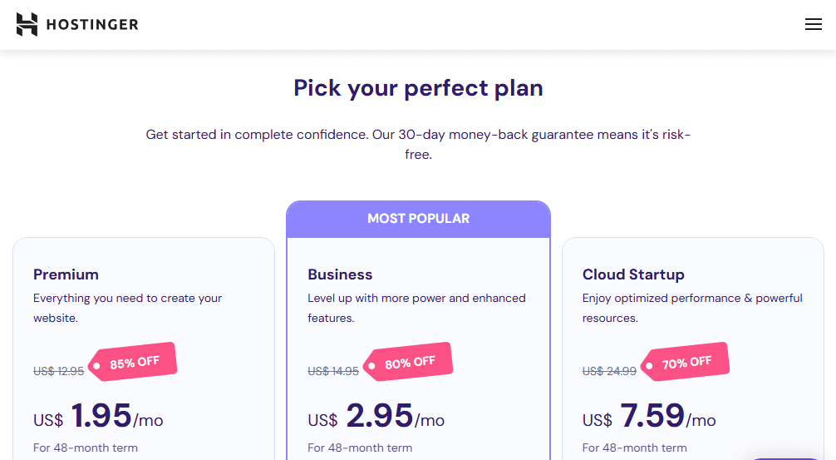Click the crossed-out US$ 14.95 price
This screenshot has width=836, height=460.
pyautogui.click(x=333, y=371)
